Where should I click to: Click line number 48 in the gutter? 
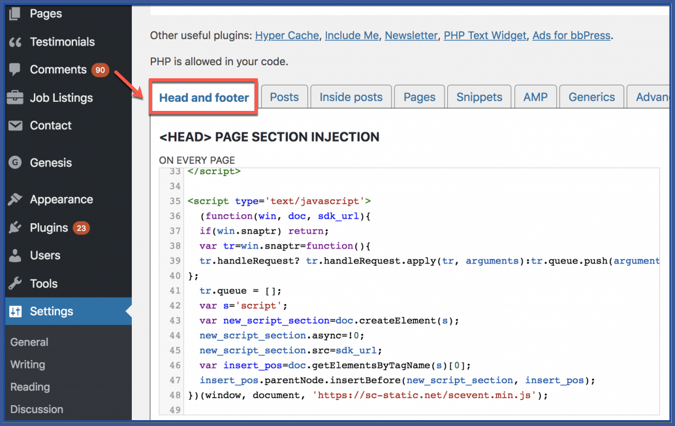pyautogui.click(x=175, y=395)
